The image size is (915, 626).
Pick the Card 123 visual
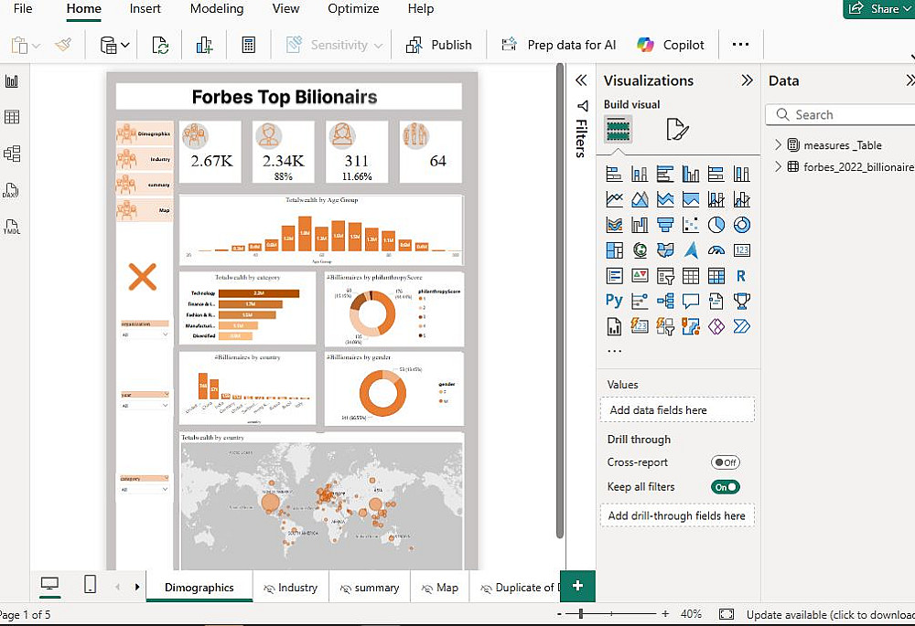pyautogui.click(x=742, y=250)
